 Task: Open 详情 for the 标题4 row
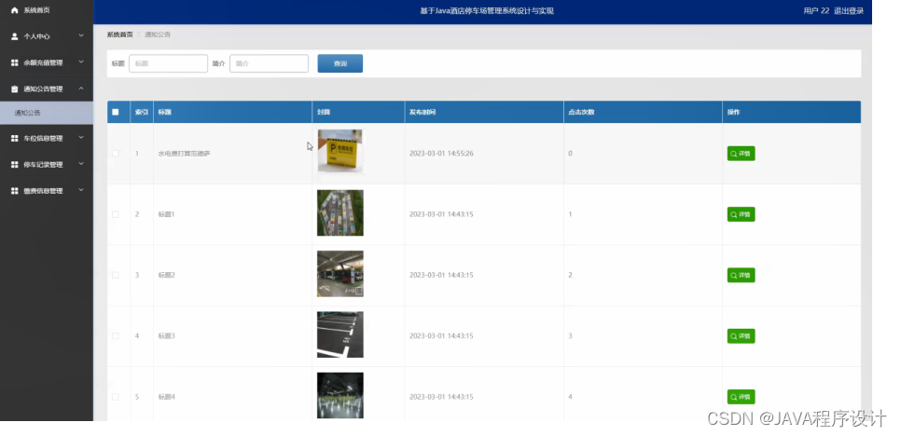click(742, 397)
